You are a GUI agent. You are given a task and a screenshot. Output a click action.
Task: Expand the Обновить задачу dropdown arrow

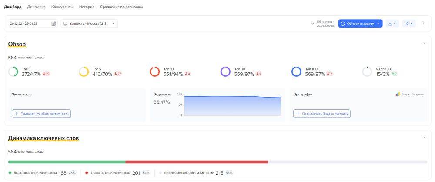click(x=378, y=23)
